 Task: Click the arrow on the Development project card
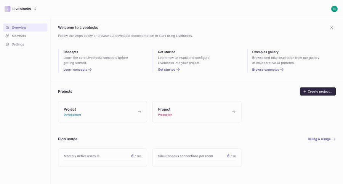coord(139,111)
